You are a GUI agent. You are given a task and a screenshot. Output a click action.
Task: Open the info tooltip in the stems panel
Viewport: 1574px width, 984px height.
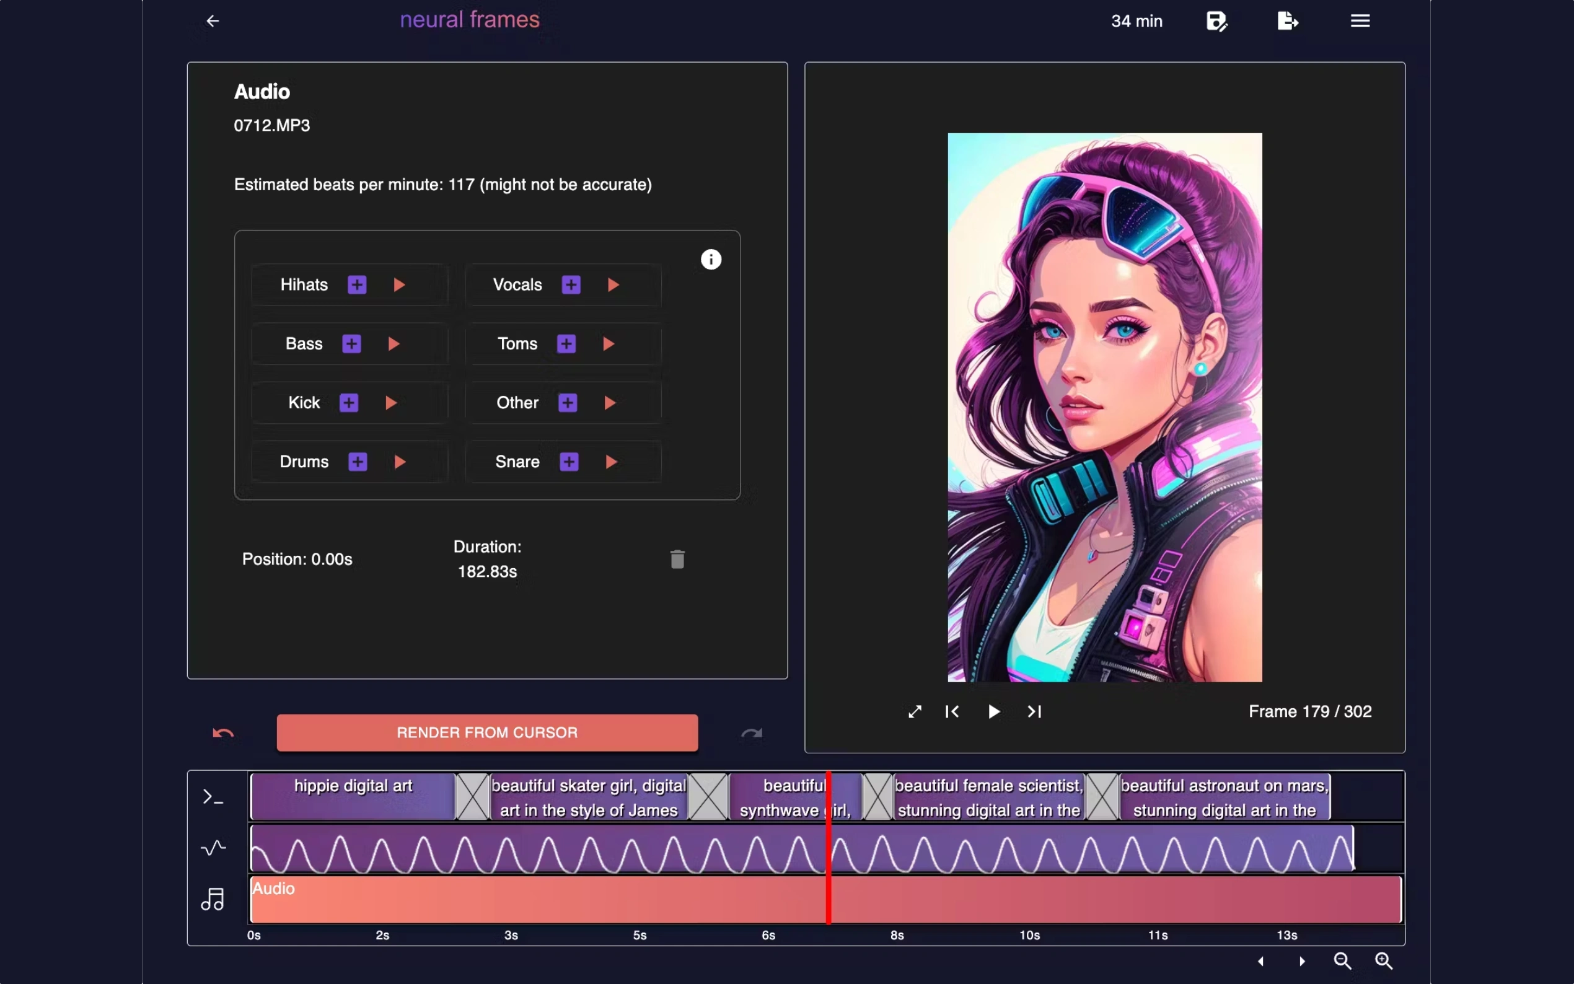(x=711, y=258)
